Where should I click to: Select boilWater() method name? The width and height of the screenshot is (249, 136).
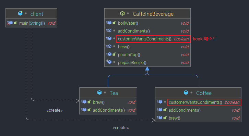[128, 23]
